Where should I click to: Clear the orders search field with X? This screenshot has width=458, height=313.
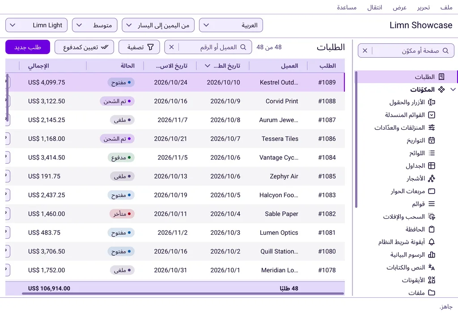coord(171,47)
